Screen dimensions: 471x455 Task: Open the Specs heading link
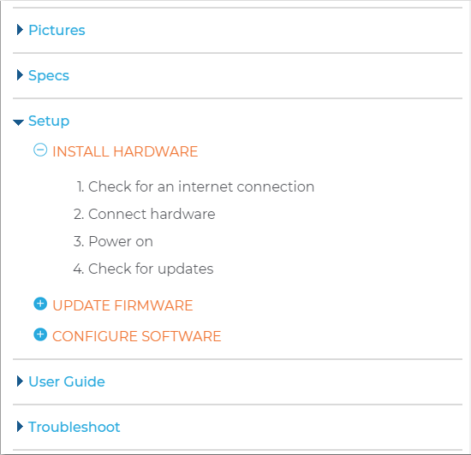click(x=49, y=75)
